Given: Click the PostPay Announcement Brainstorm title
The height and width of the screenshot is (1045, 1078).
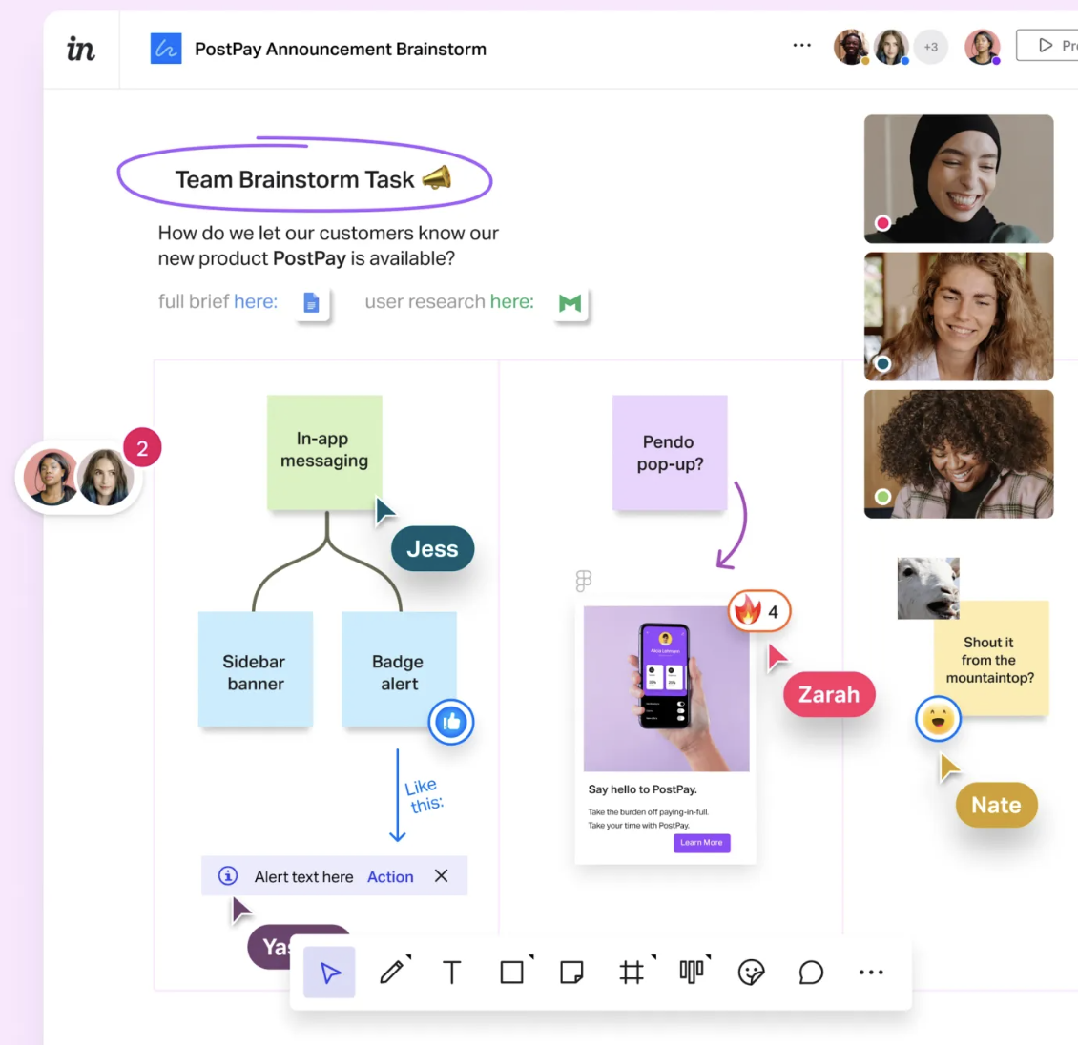Looking at the screenshot, I should pos(341,49).
